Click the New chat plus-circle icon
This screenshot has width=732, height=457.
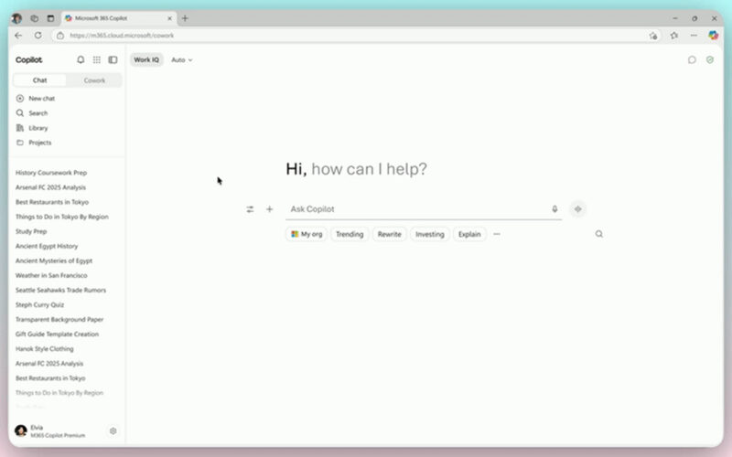(20, 99)
